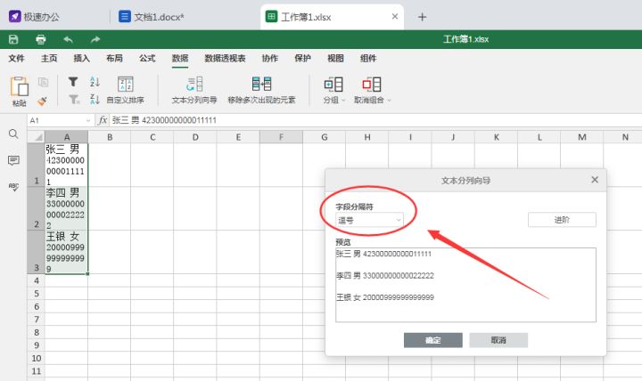This screenshot has width=642, height=381.
Task: Open the 字段分隔符 delimiter dropdown
Action: point(369,221)
